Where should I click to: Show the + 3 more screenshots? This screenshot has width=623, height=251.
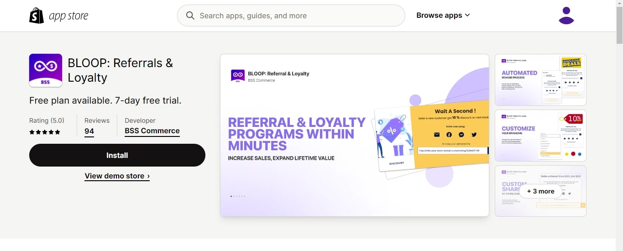[540, 191]
